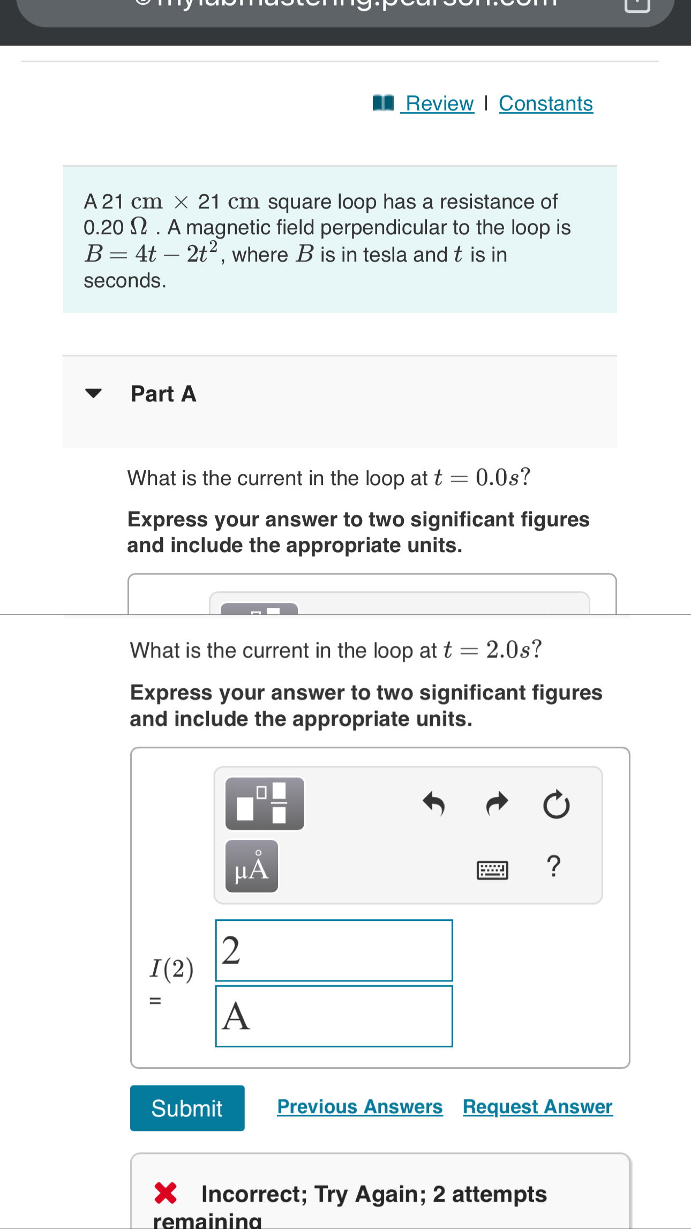Focus the units field containing A
This screenshot has height=1229, width=691.
tap(334, 1016)
